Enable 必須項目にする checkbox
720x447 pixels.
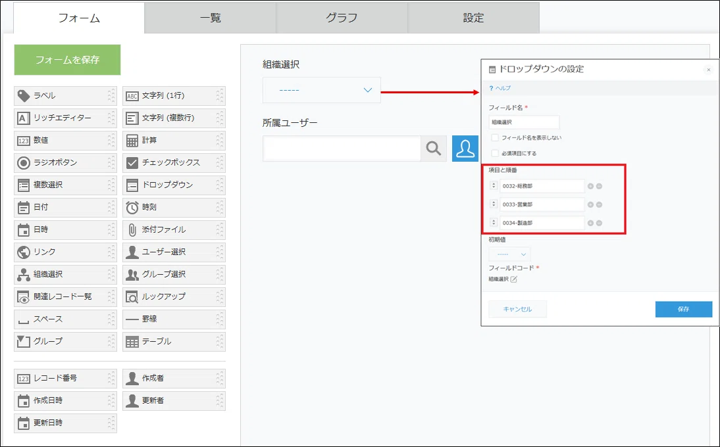click(x=494, y=153)
